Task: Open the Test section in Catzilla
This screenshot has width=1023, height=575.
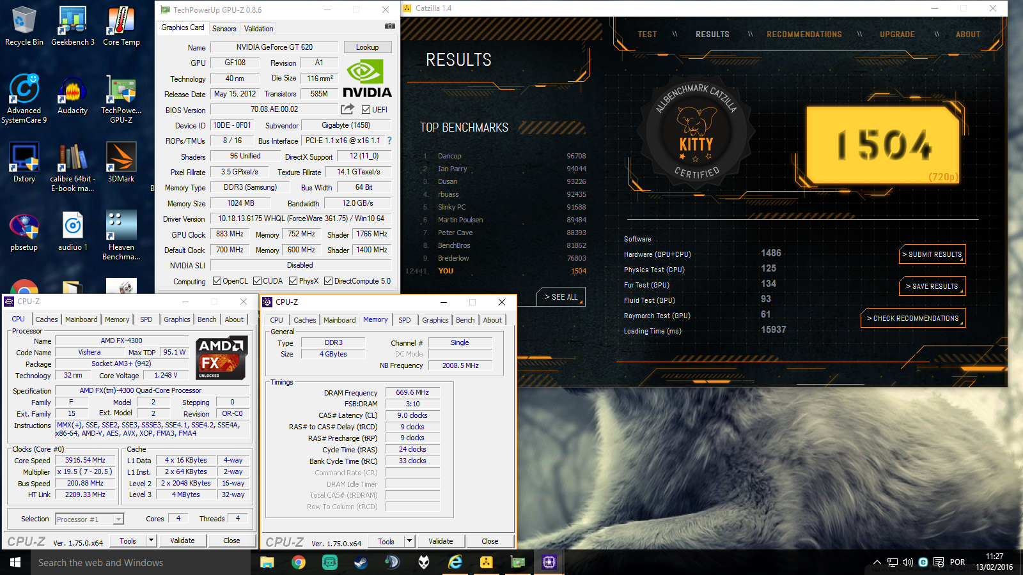Action: point(647,34)
